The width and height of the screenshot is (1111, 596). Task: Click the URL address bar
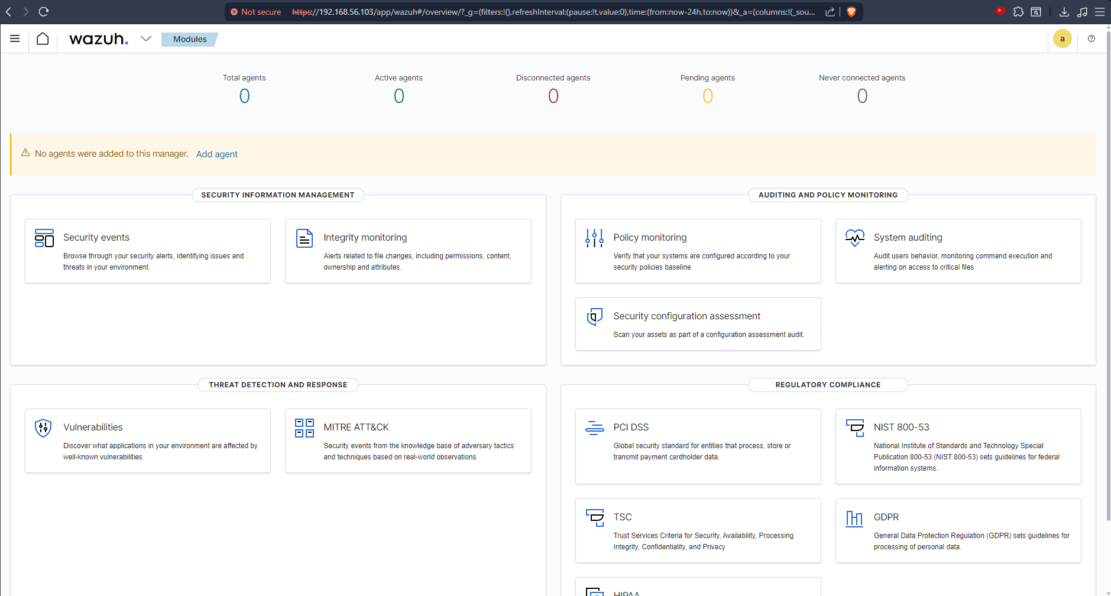553,12
